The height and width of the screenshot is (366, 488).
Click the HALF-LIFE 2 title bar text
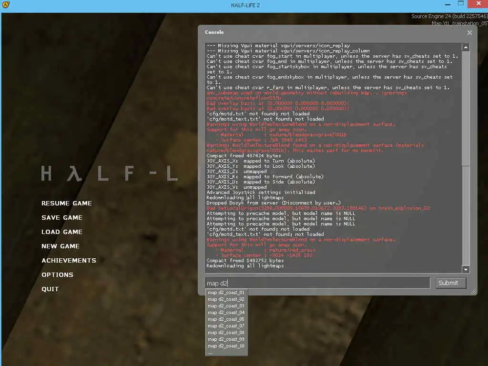pyautogui.click(x=245, y=5)
